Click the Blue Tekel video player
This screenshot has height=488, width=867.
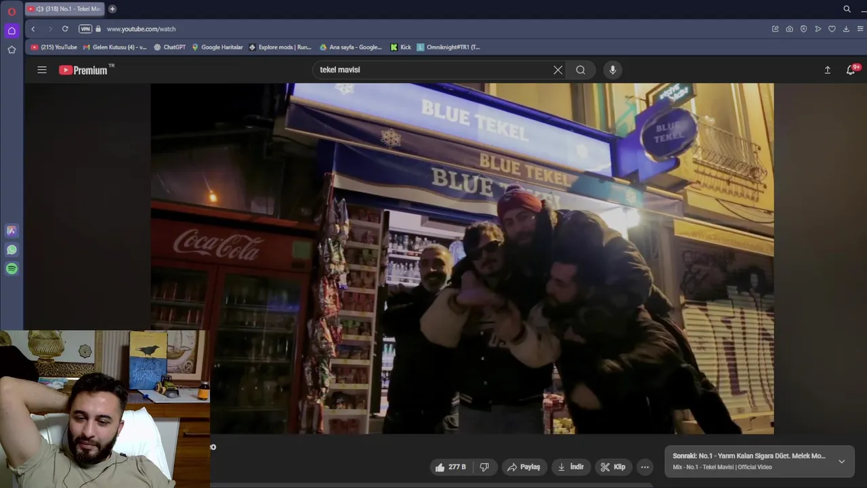(462, 258)
